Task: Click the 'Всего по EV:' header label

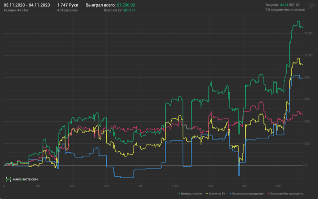Action: 113,10
